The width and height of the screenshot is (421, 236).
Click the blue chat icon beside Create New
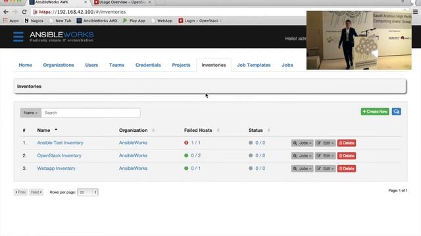[396, 111]
